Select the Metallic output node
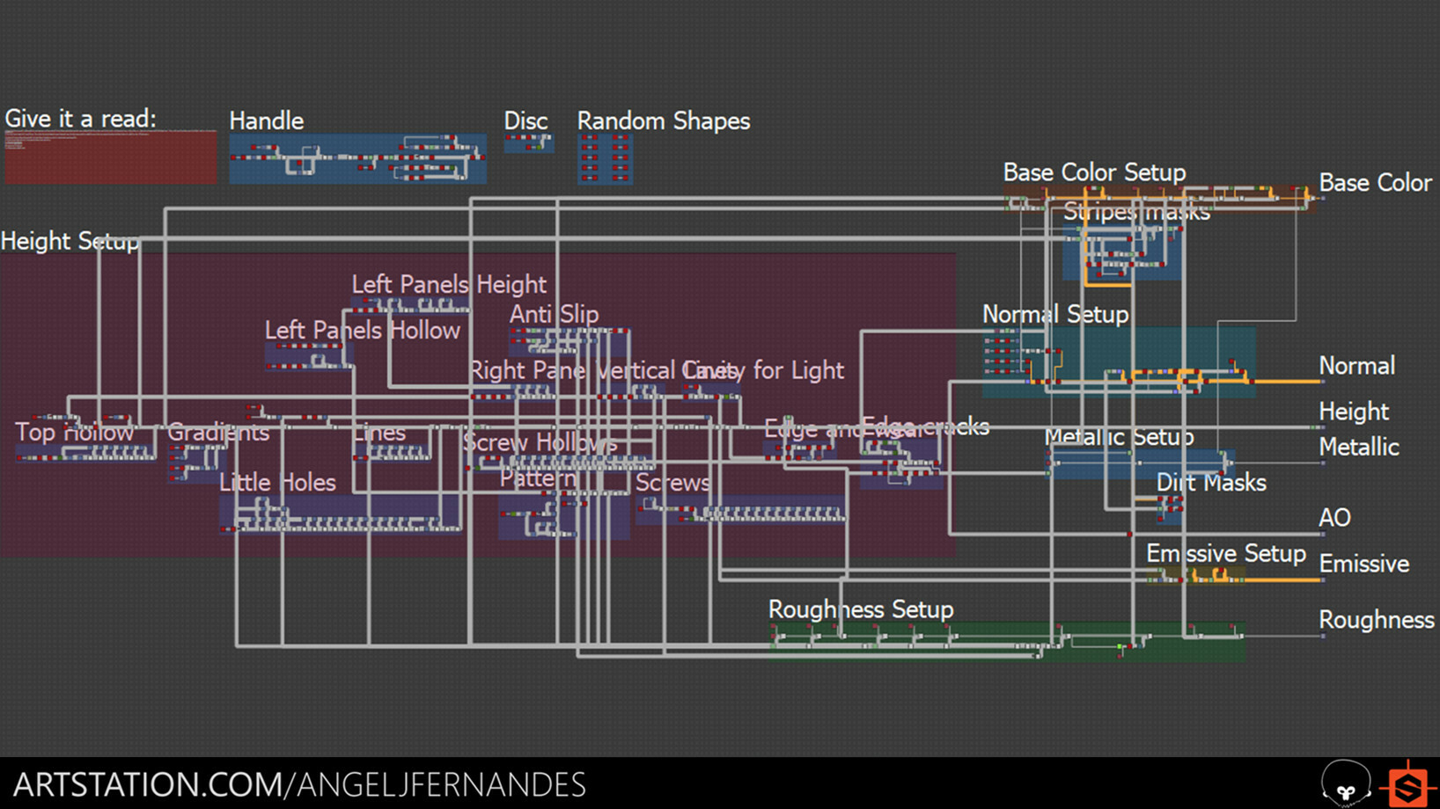This screenshot has height=809, width=1440. (1322, 463)
